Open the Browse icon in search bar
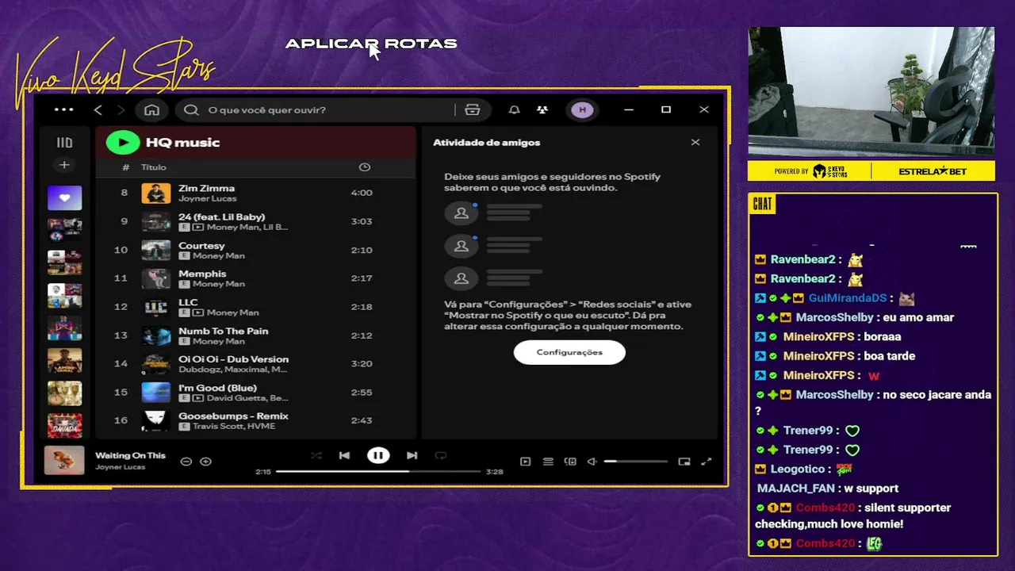This screenshot has height=571, width=1015. 473,110
